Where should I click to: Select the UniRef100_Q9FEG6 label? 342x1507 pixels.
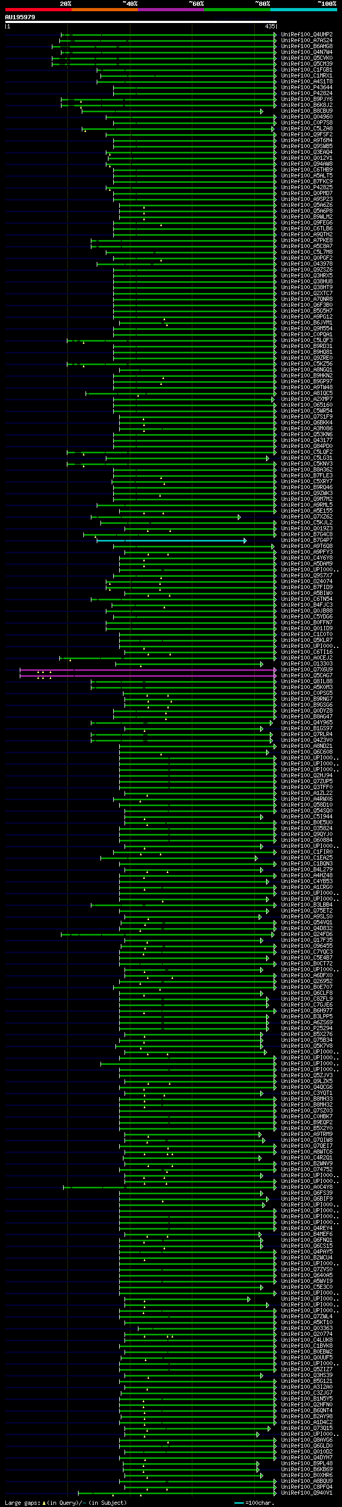pos(307,223)
